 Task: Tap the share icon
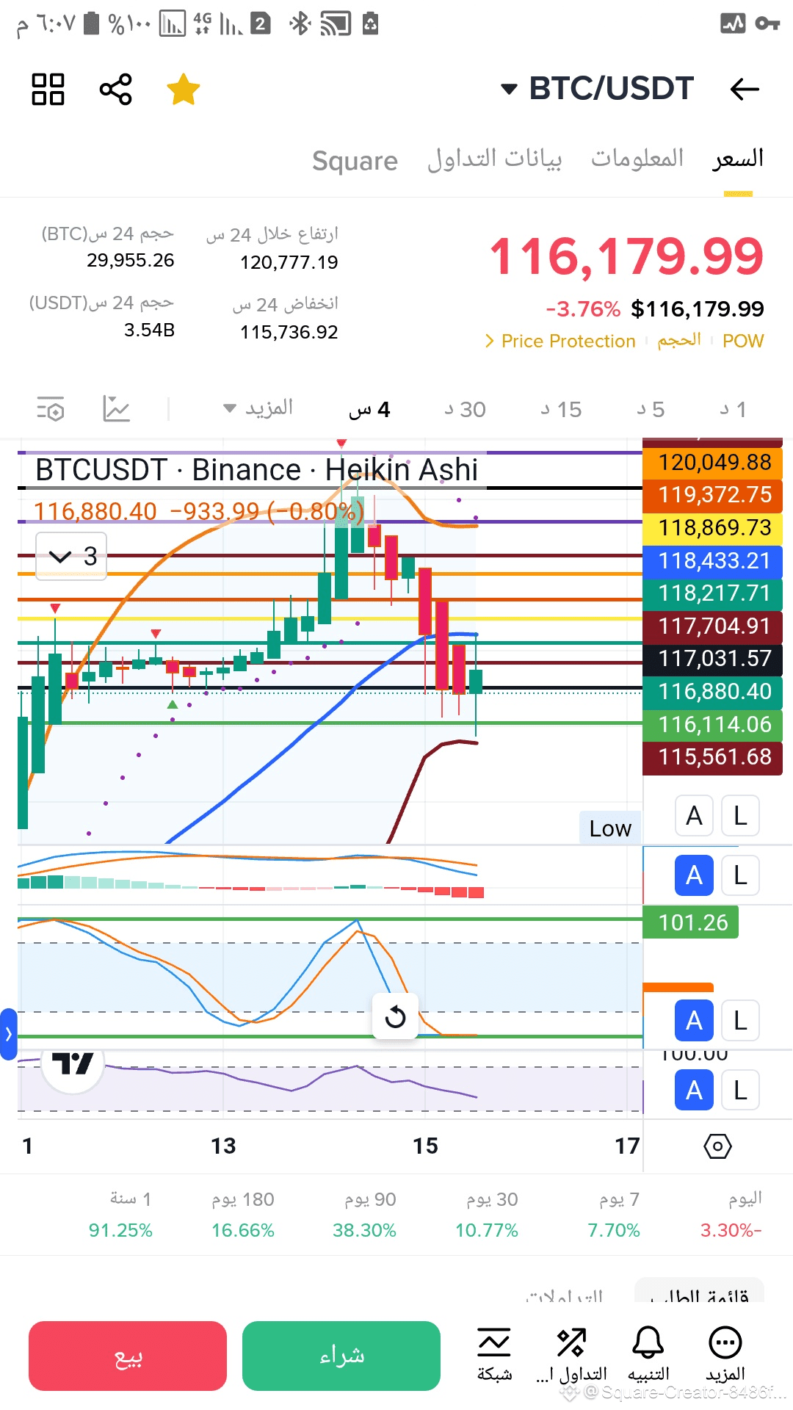click(116, 90)
